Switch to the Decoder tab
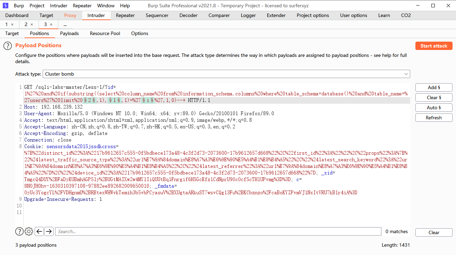Screen dimensions: 456x255 click(x=188, y=15)
